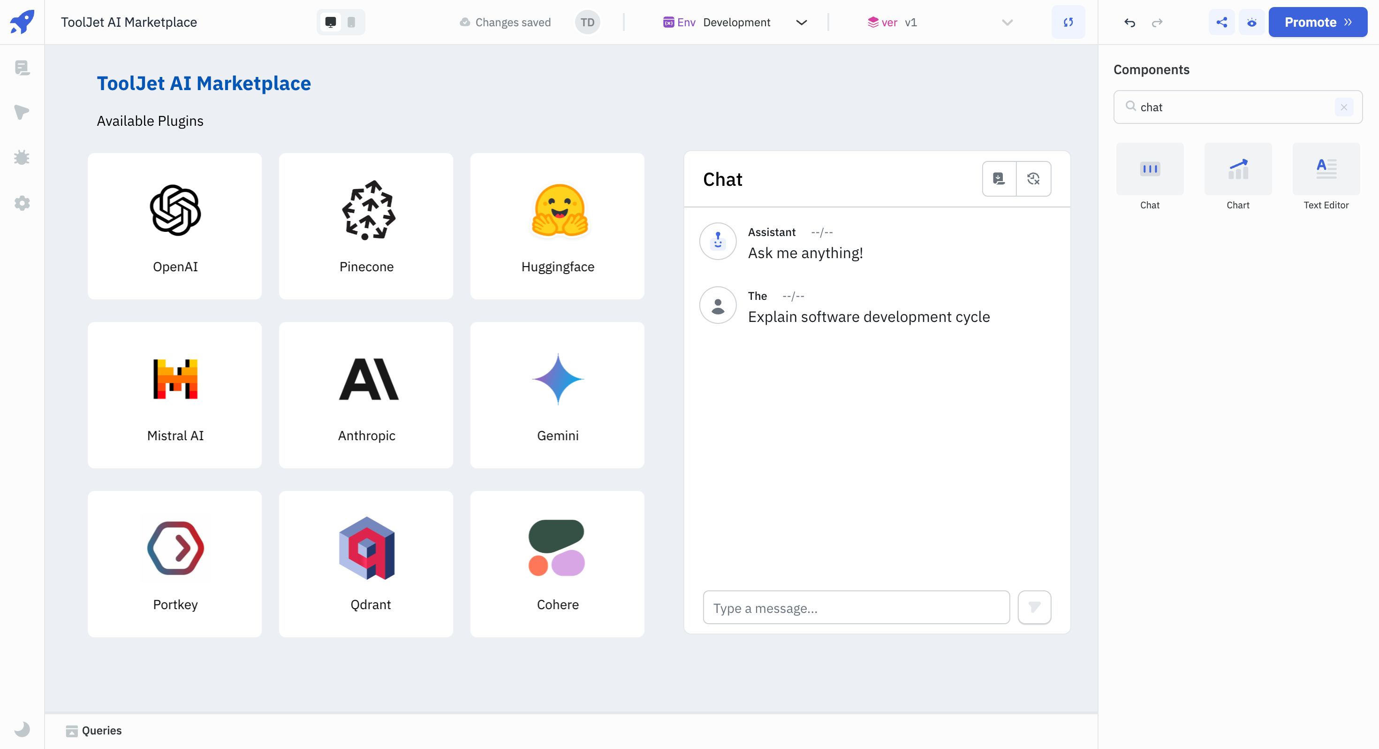
Task: Click the ToolJet rocket logo icon
Action: [22, 21]
